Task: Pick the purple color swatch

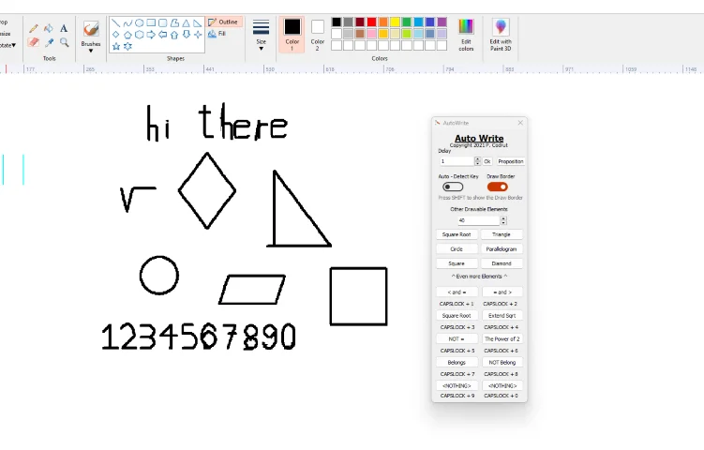Action: pos(442,22)
